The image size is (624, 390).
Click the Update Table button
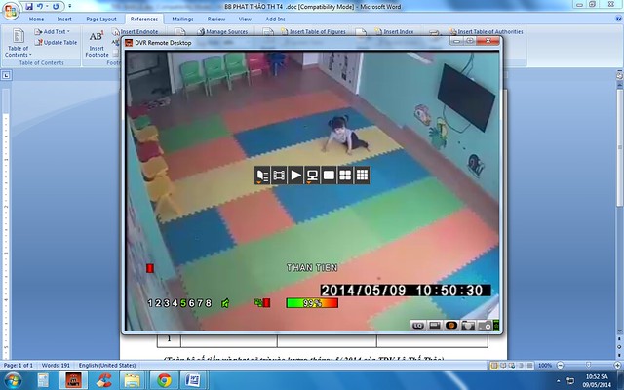pos(57,42)
